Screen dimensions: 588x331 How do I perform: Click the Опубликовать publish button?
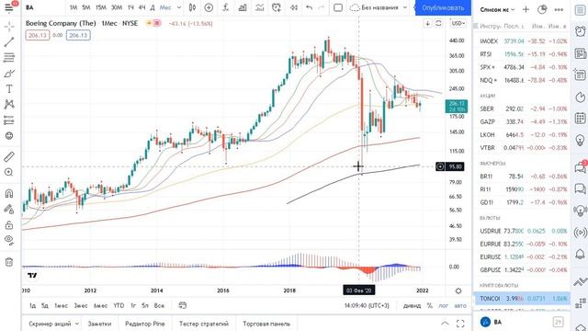443,7
